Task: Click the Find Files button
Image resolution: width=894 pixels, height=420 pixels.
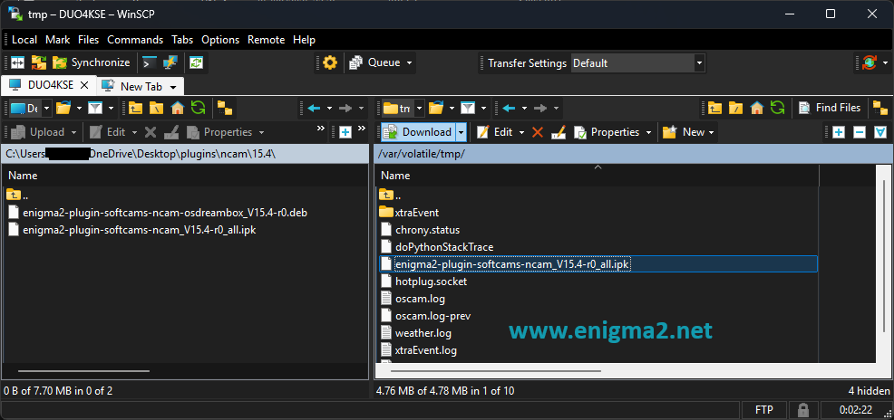Action: 829,108
